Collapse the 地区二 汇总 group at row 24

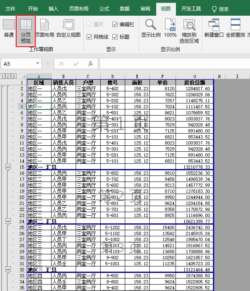pos(8,221)
